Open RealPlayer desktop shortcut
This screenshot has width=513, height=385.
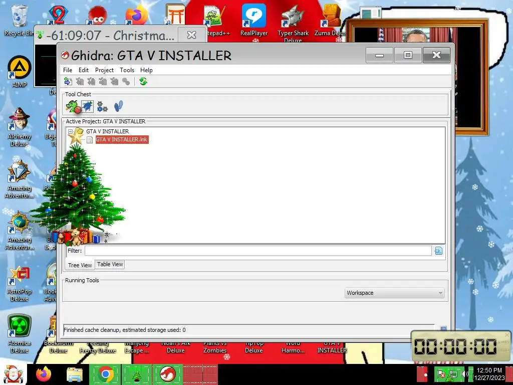(254, 20)
